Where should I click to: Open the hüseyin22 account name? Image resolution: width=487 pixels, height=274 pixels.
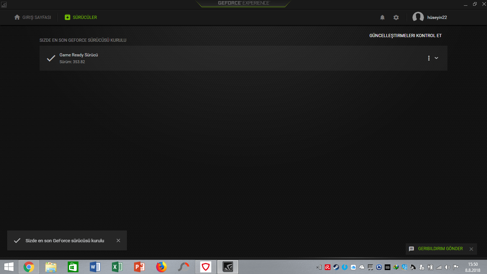(437, 17)
